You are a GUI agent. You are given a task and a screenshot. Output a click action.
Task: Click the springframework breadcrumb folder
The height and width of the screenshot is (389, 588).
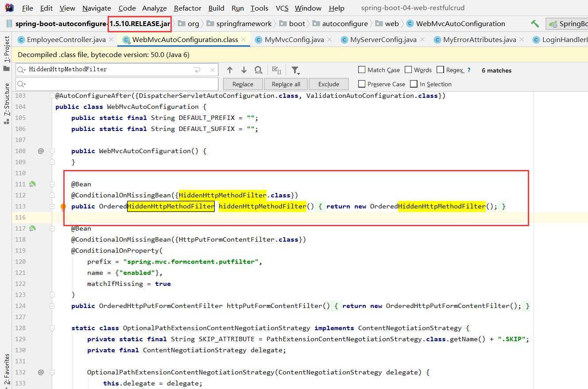[x=239, y=23]
